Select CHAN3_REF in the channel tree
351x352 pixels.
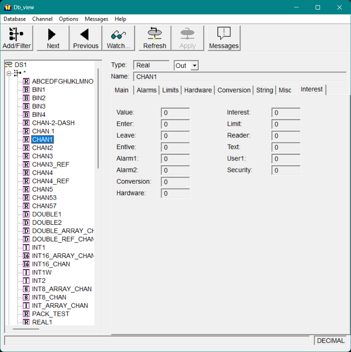[x=51, y=164]
